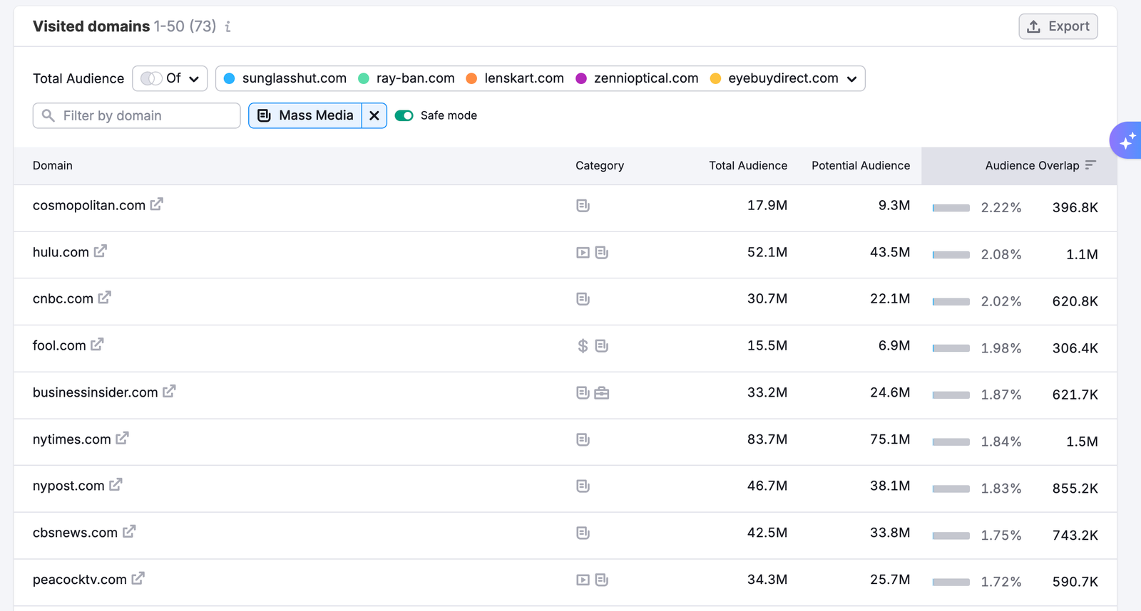Open the cnbc.com domain link
The image size is (1141, 611).
point(63,299)
